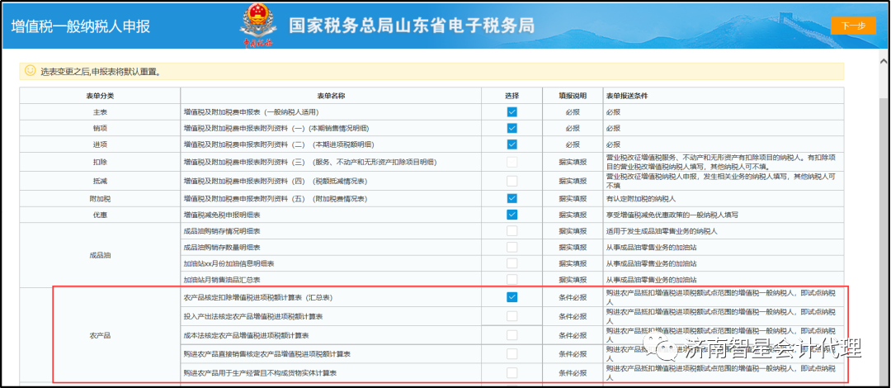Check 附列资料（三）扣除项目明细 checkbox
The image size is (891, 388).
[x=512, y=162]
